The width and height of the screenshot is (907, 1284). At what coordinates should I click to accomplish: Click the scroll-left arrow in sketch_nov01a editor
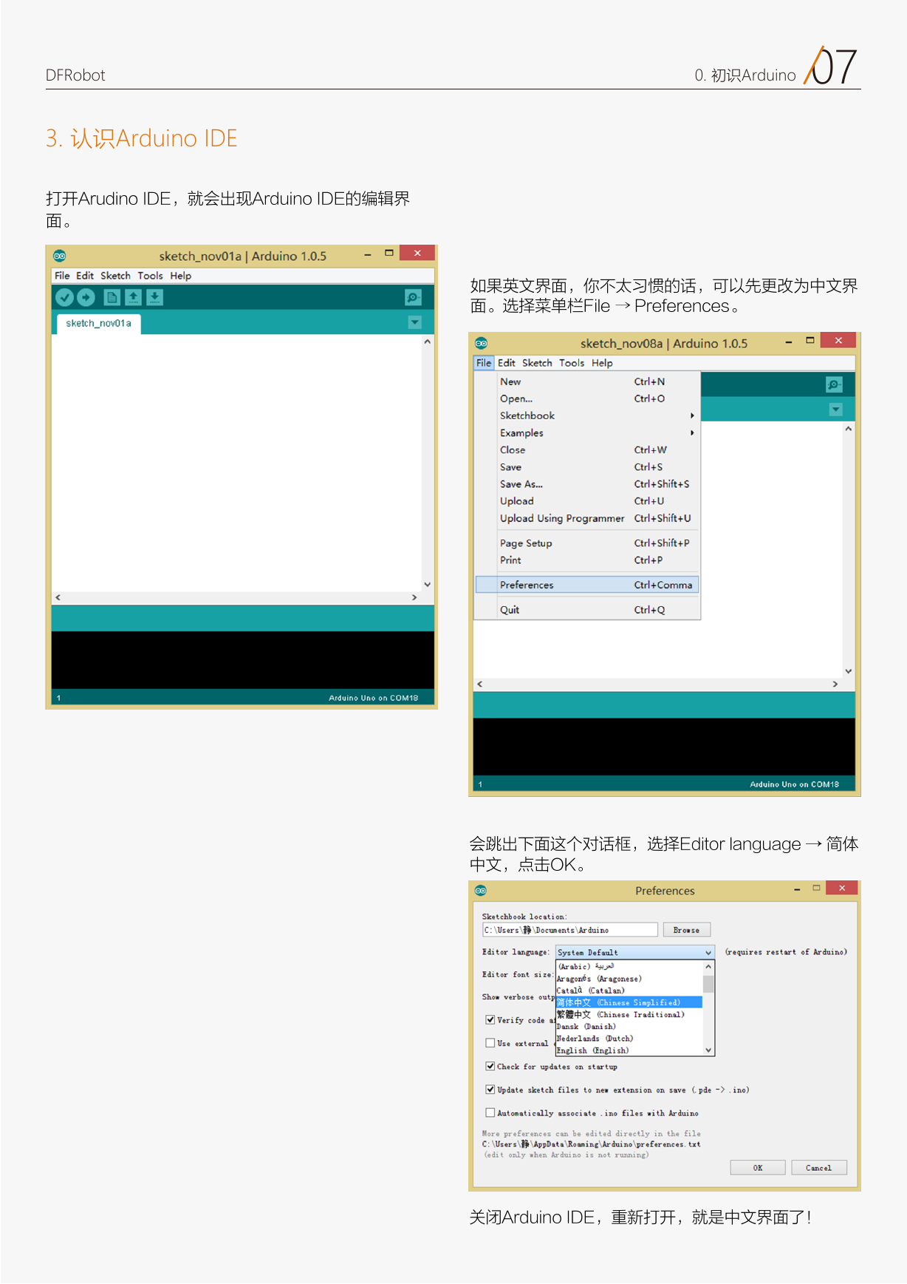tap(58, 597)
